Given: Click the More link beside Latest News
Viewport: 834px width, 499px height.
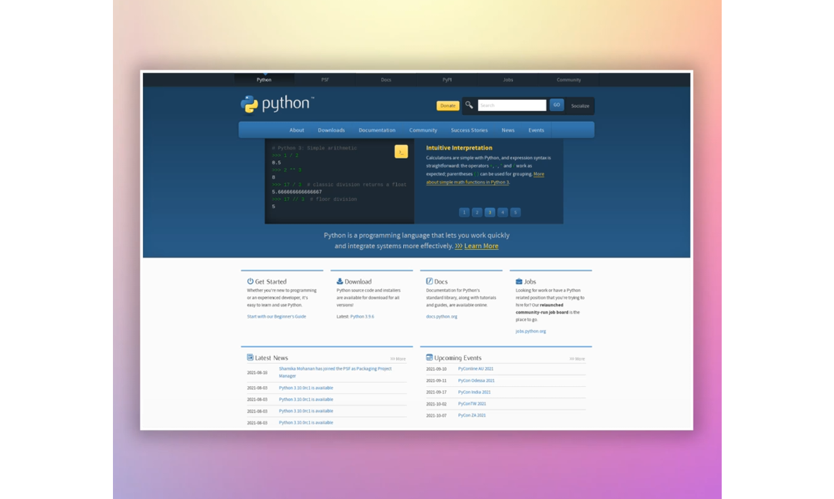Looking at the screenshot, I should [398, 359].
